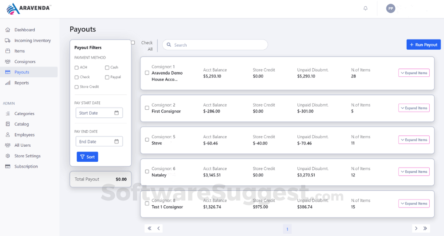The width and height of the screenshot is (444, 236).
Task: Click the Aravenda logo
Action: coord(29,8)
